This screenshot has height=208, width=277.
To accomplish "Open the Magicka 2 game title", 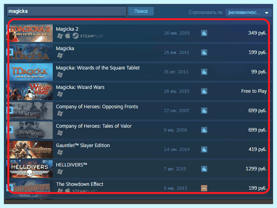I will pos(67,29).
